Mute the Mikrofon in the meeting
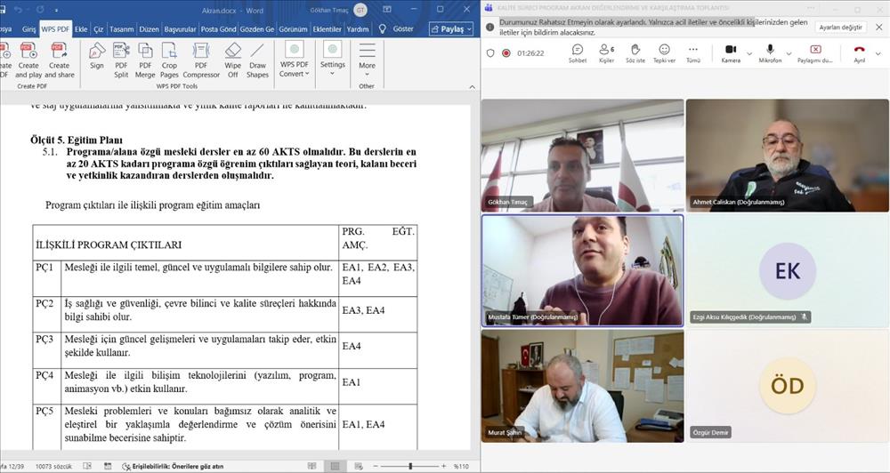Image resolution: width=890 pixels, height=473 pixels. 771,52
